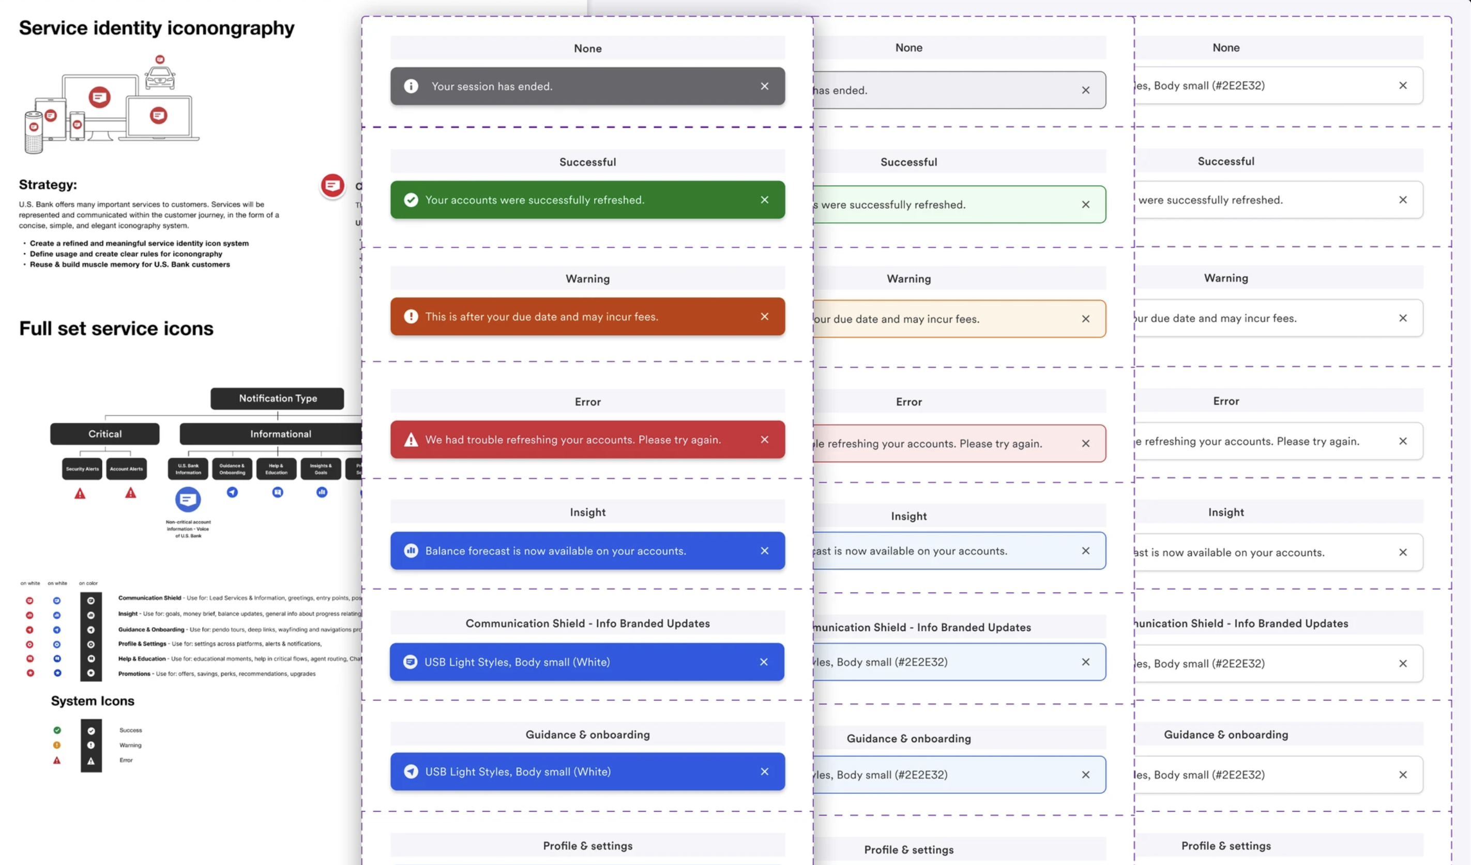
Task: Click large blue chat icon under U.S. Bank Information
Action: tap(188, 499)
